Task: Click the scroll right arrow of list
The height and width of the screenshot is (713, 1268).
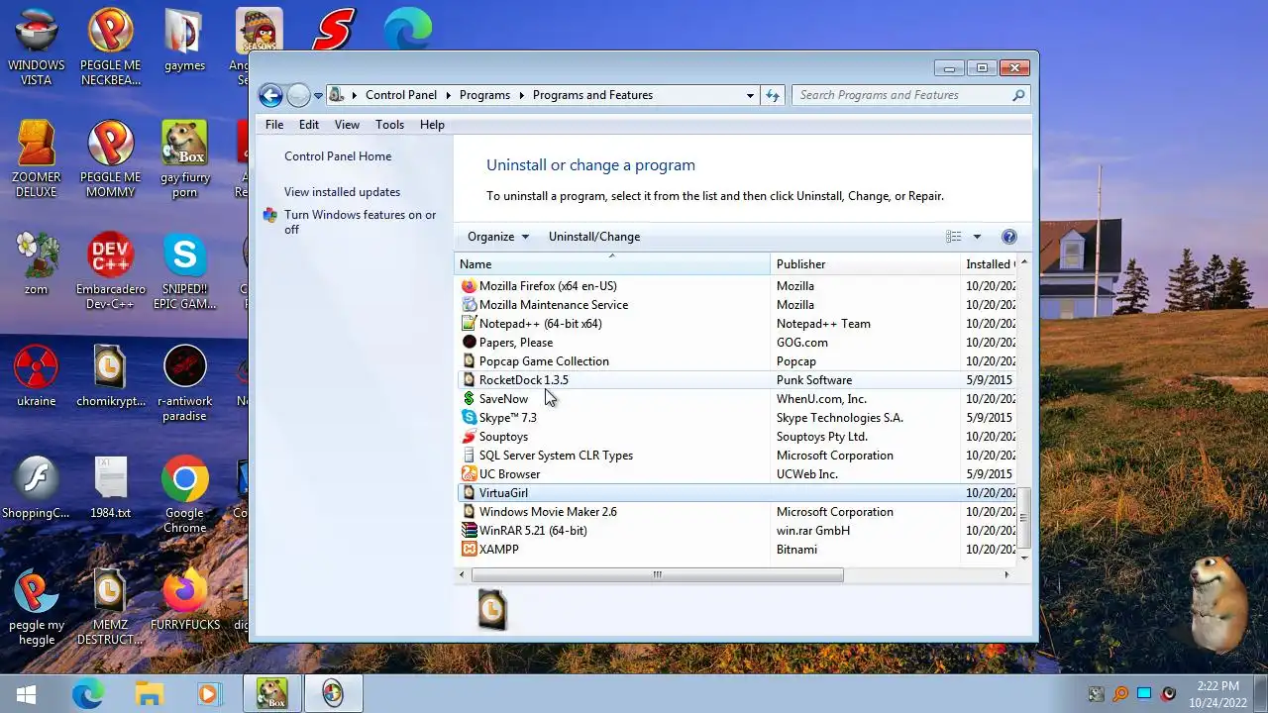Action: tap(1006, 574)
